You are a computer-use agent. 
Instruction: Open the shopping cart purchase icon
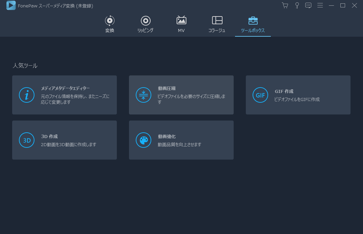pyautogui.click(x=285, y=5)
